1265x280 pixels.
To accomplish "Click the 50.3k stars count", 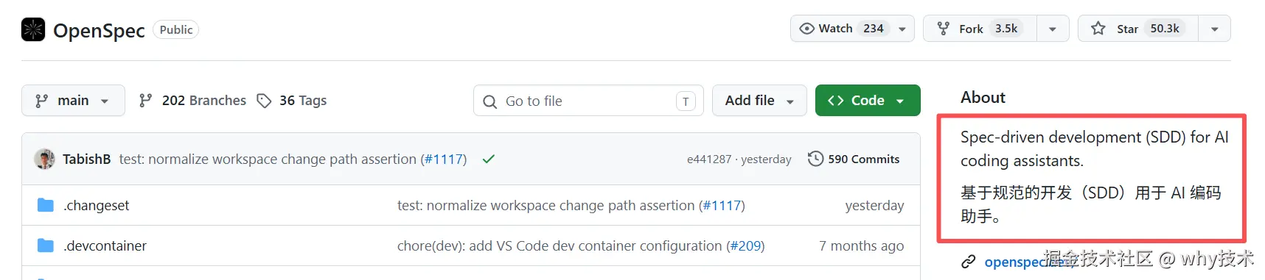I will point(1165,29).
